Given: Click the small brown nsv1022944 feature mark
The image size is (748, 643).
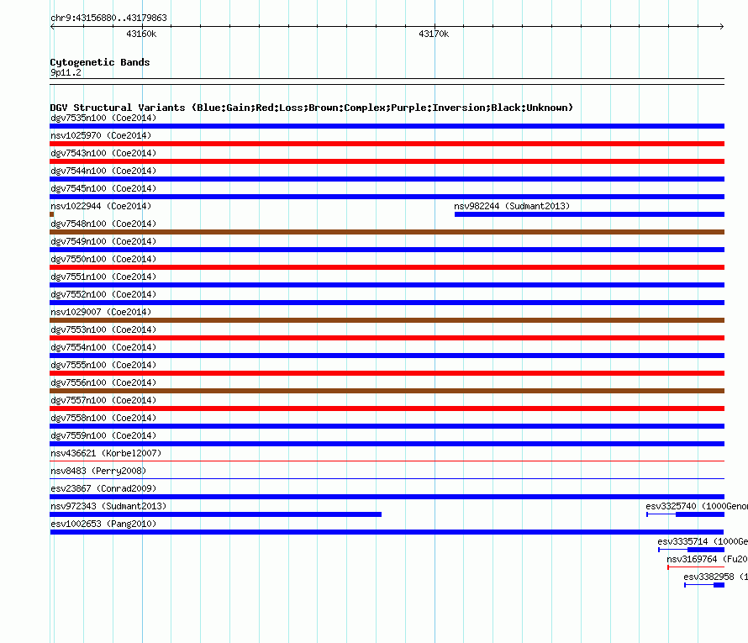Looking at the screenshot, I should pos(51,214).
